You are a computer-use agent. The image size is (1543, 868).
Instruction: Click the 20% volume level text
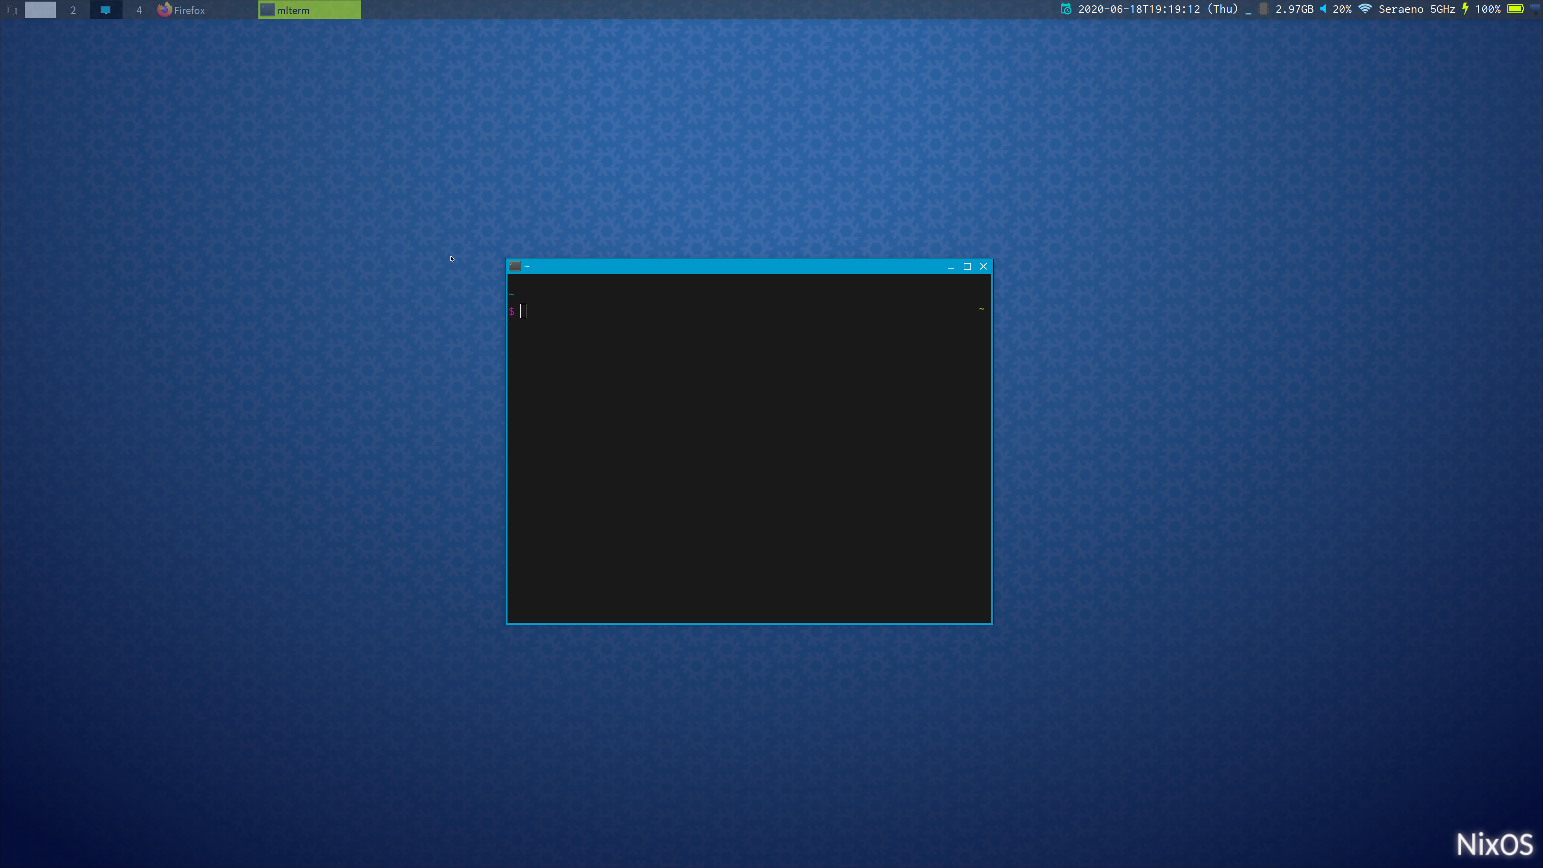[1342, 9]
